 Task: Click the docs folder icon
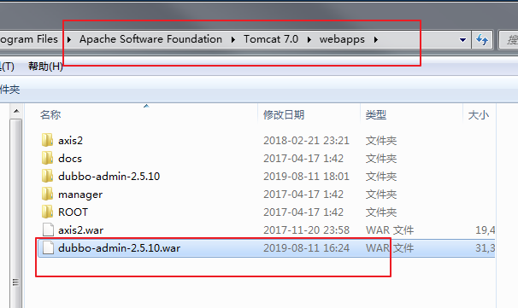(x=47, y=158)
